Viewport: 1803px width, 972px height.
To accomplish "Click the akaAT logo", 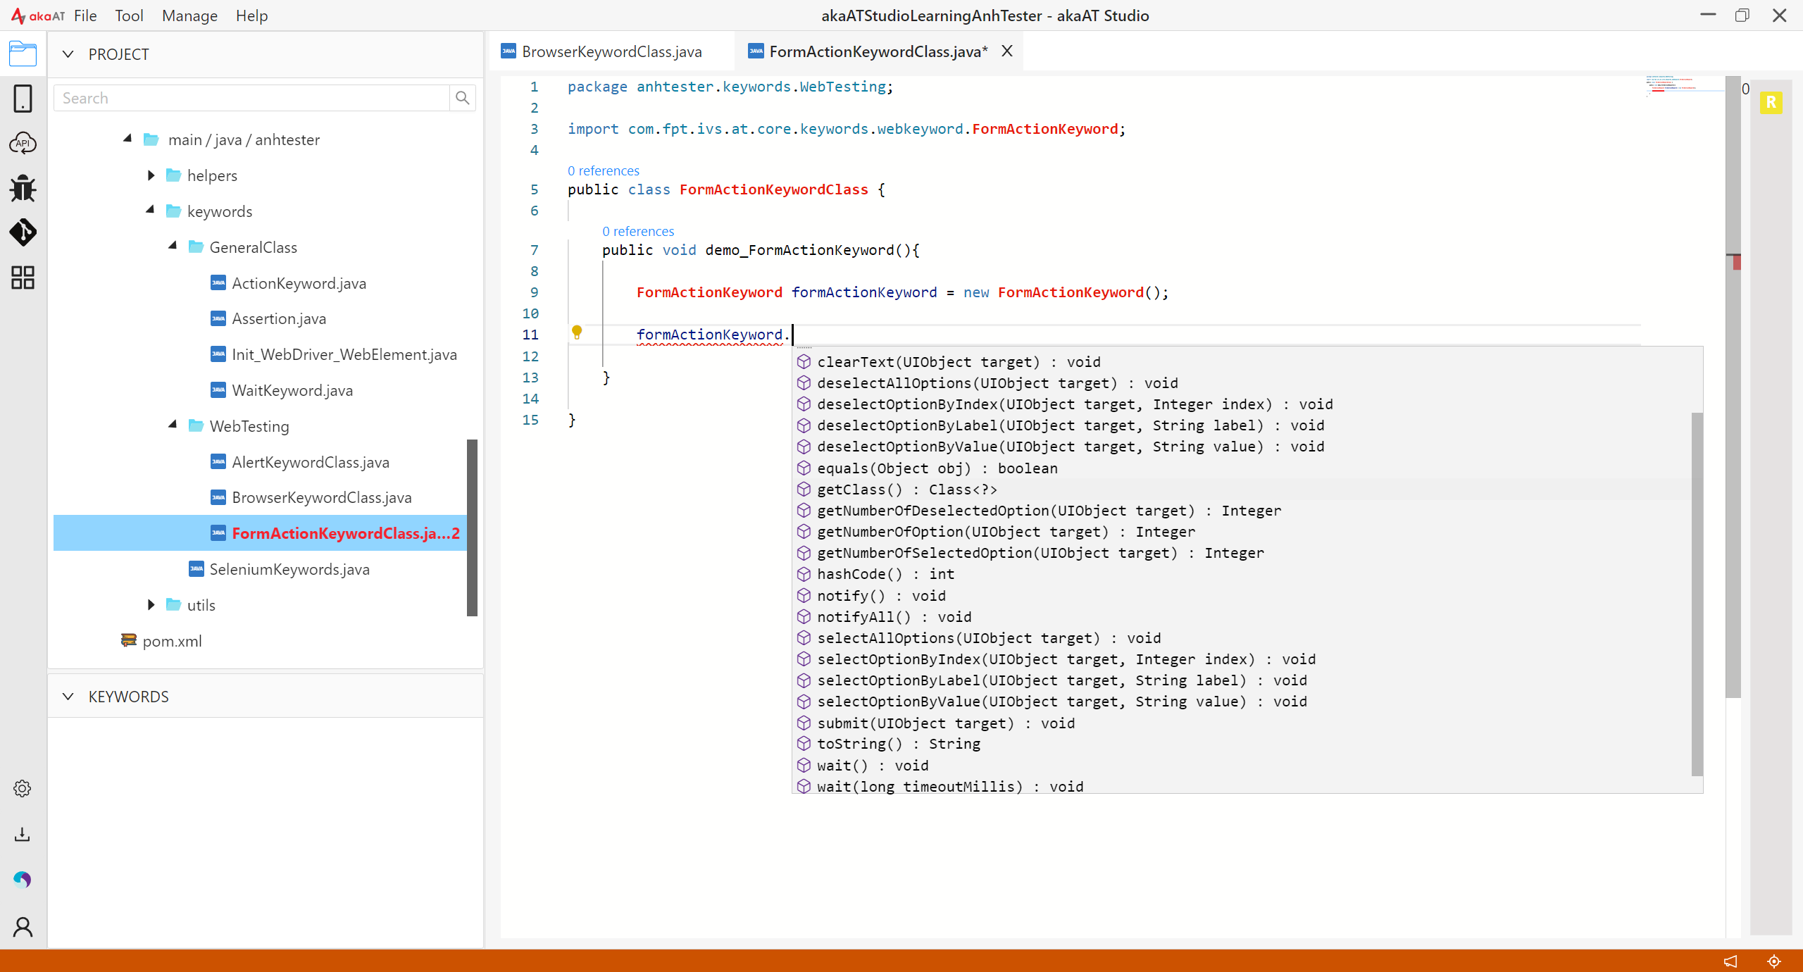I will tap(38, 15).
